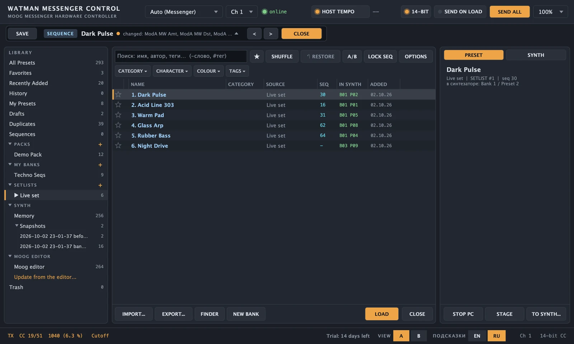The height and width of the screenshot is (344, 574).
Task: Collapse the Snapshots tree node
Action: tap(17, 225)
